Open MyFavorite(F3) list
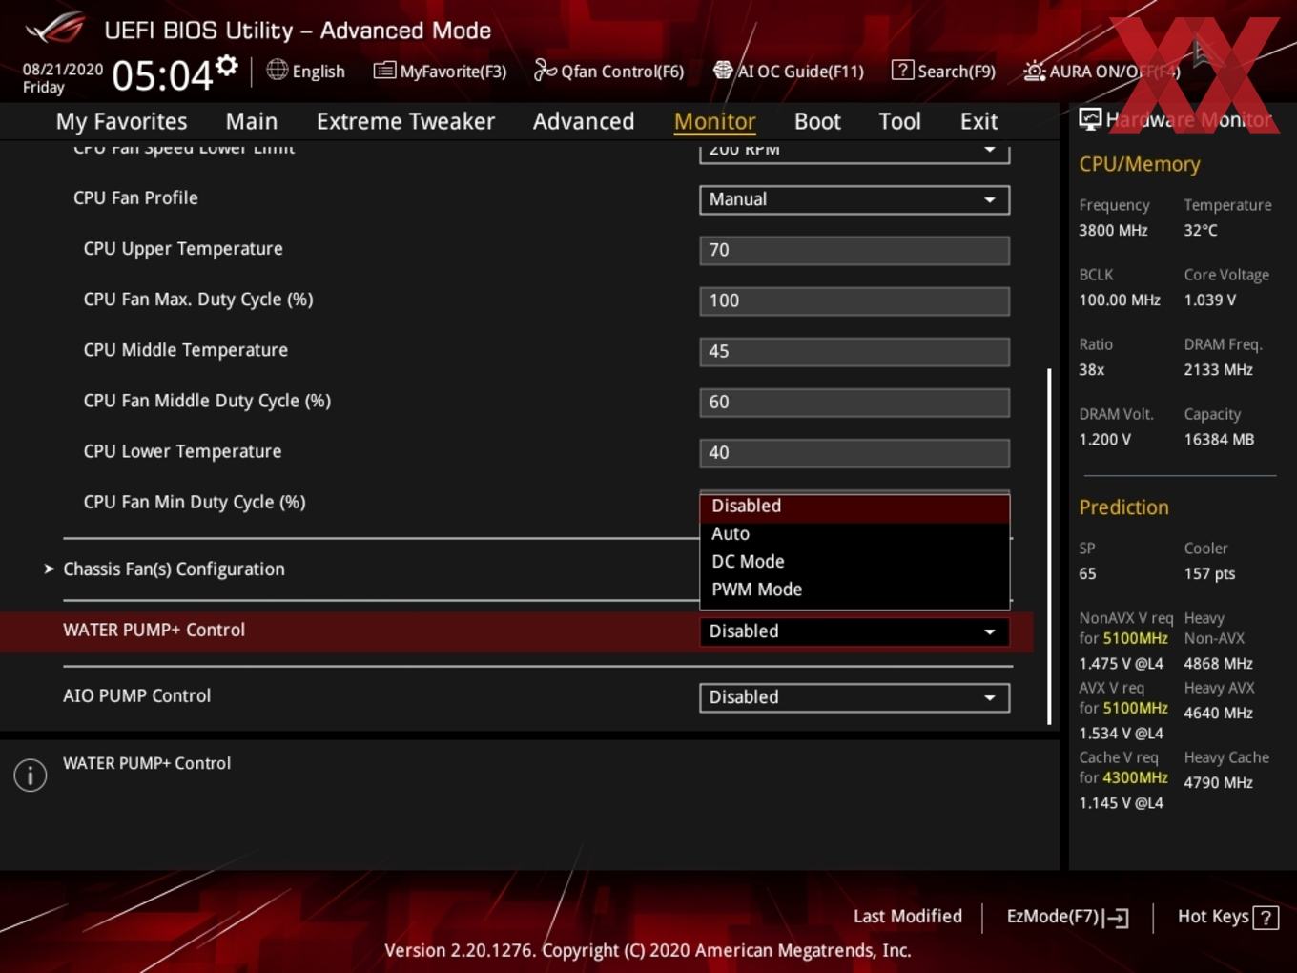Image resolution: width=1297 pixels, height=973 pixels. tap(440, 71)
